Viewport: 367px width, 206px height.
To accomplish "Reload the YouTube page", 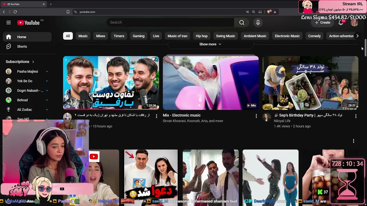I will [x=15, y=12].
